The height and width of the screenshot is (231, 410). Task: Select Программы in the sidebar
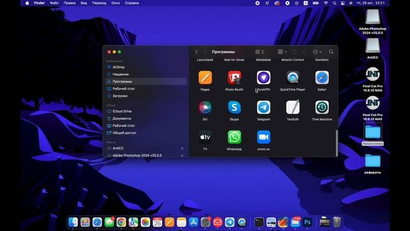click(145, 81)
